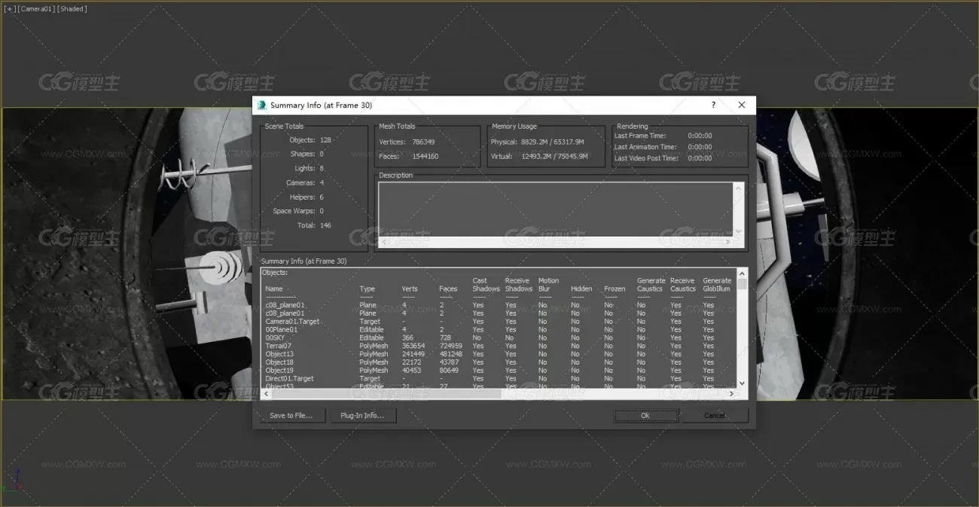Click the objects list vertical scrollbar down arrow
This screenshot has width=979, height=507.
tap(742, 383)
